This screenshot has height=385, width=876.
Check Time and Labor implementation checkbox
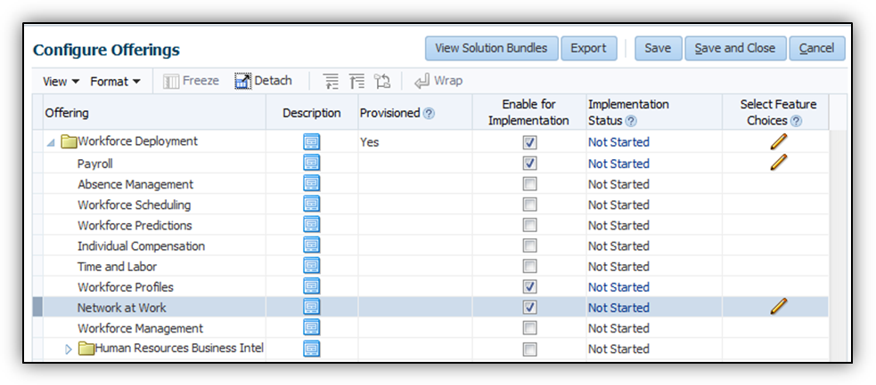click(530, 267)
